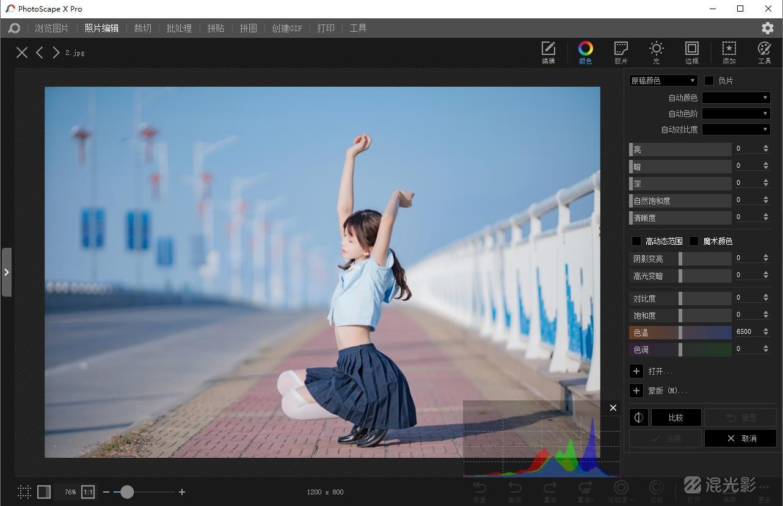Switch to 工具 tools tab
This screenshot has width=783, height=506.
click(358, 28)
